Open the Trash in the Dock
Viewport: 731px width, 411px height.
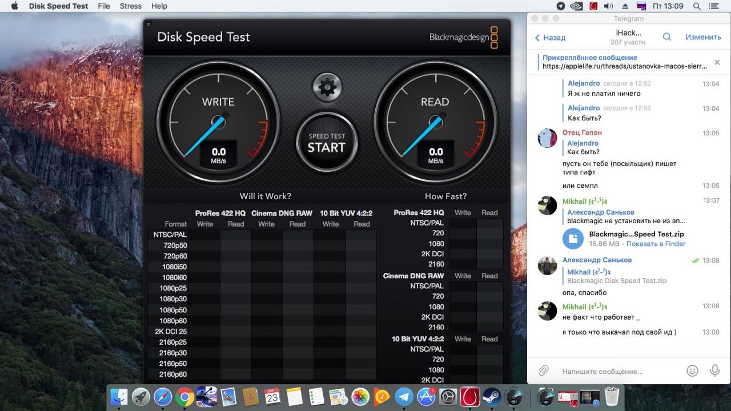612,397
